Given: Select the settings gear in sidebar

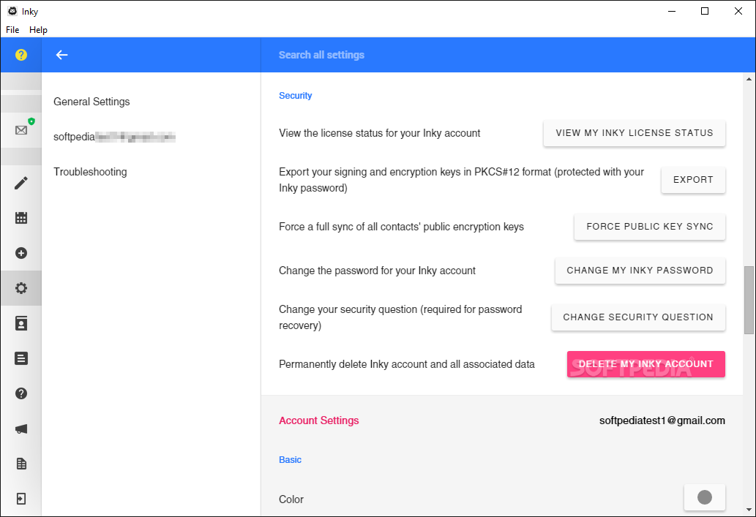Looking at the screenshot, I should (x=21, y=288).
